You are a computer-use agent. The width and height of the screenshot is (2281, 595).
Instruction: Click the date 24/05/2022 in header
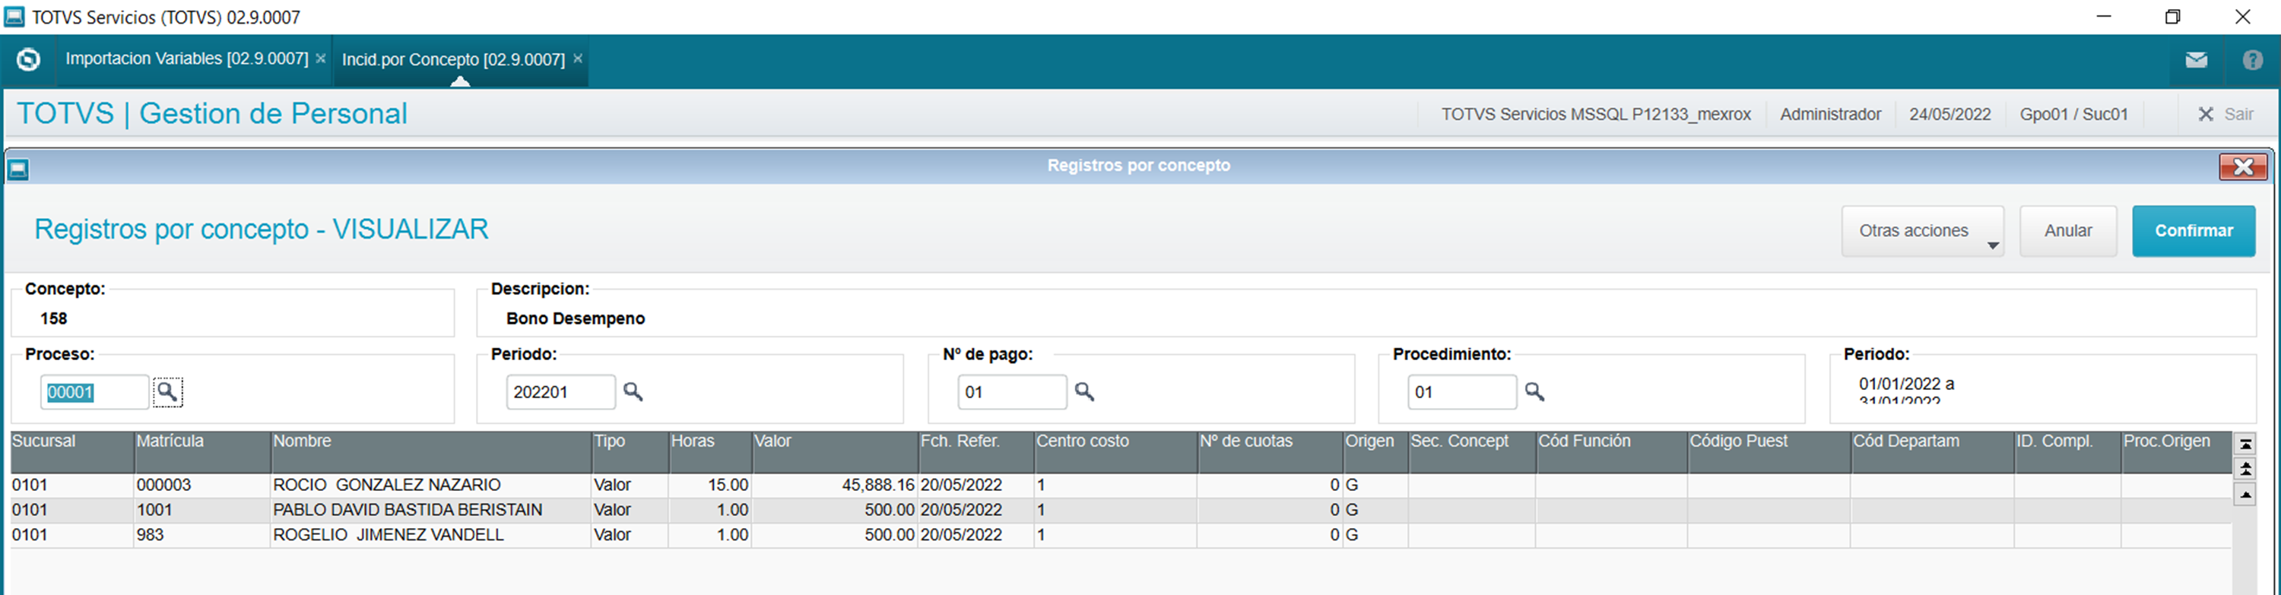(x=1949, y=114)
